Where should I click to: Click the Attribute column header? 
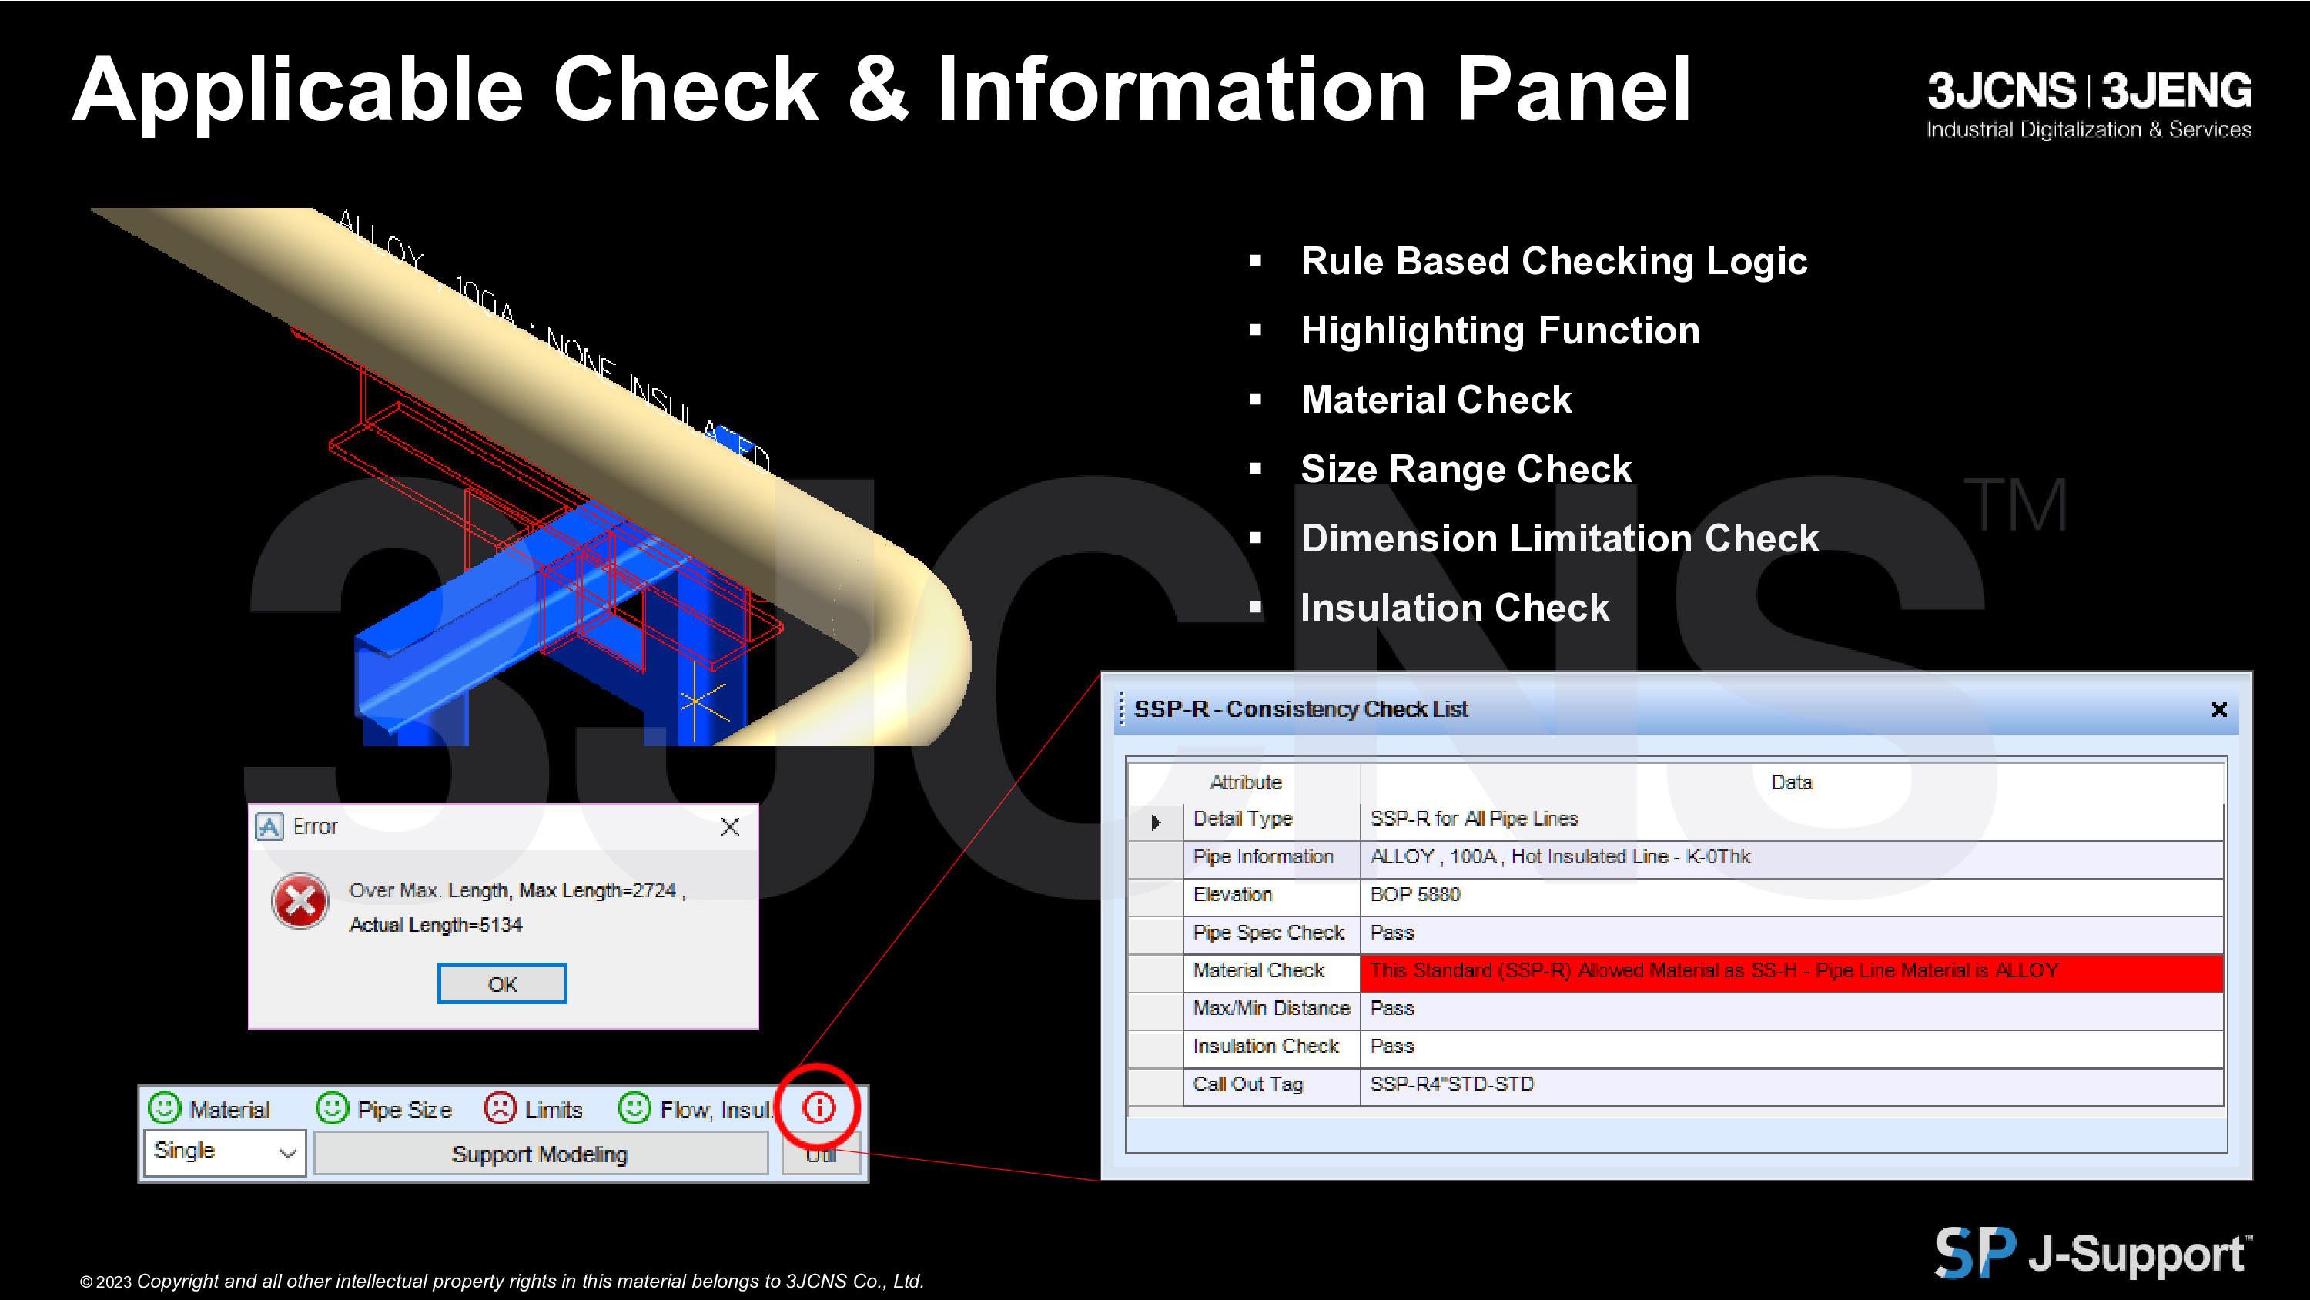click(1246, 782)
